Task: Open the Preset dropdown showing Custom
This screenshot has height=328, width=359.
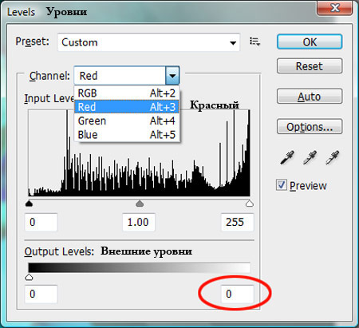Action: click(148, 42)
